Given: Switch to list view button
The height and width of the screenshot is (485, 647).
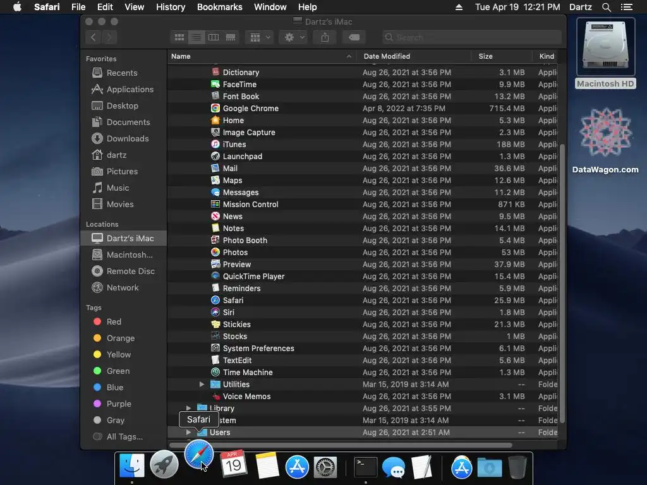Looking at the screenshot, I should tap(197, 37).
